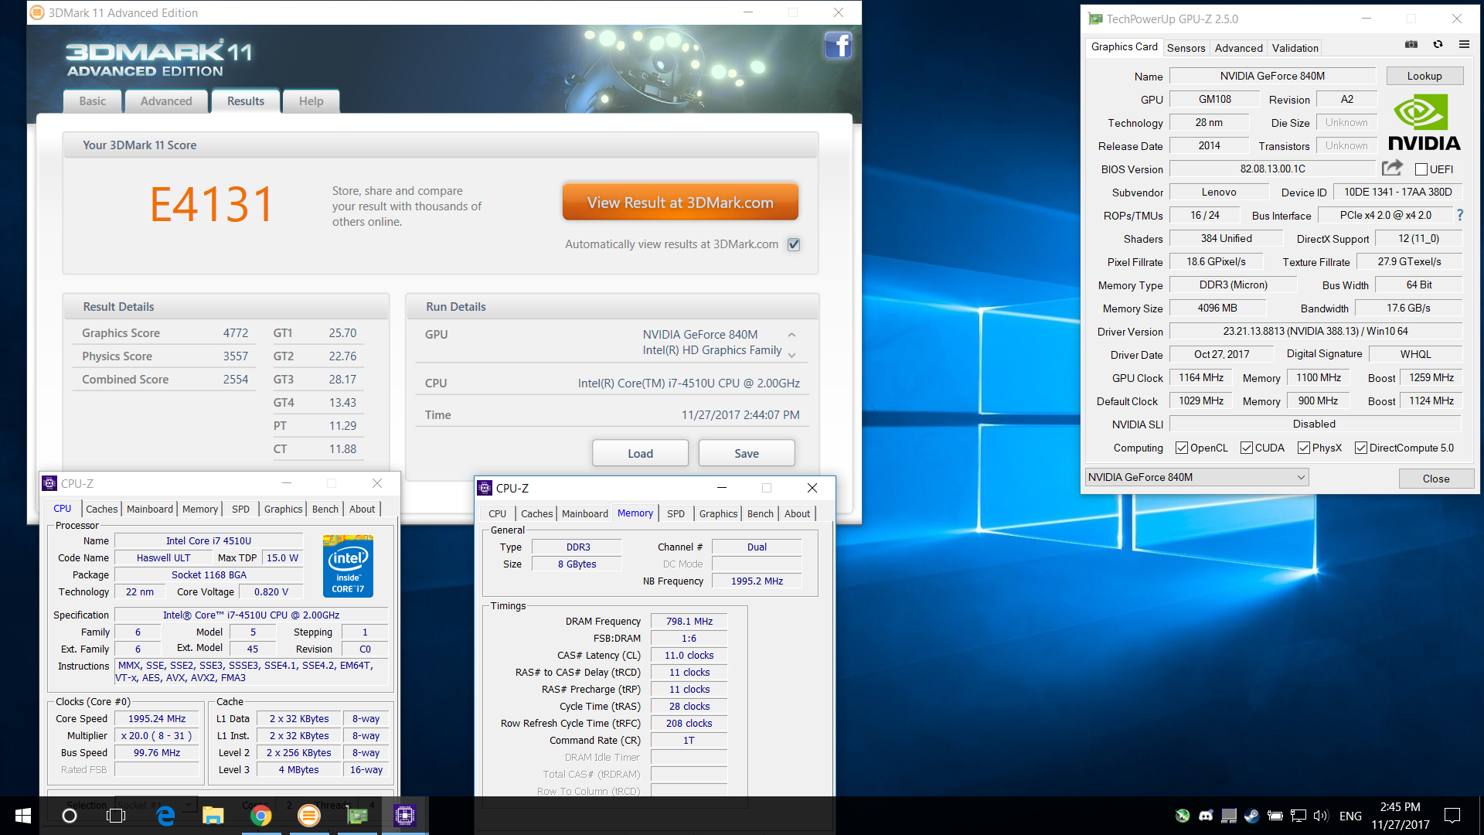Open Caches tab in left CPU-Z window
This screenshot has width=1484, height=835.
(x=101, y=509)
